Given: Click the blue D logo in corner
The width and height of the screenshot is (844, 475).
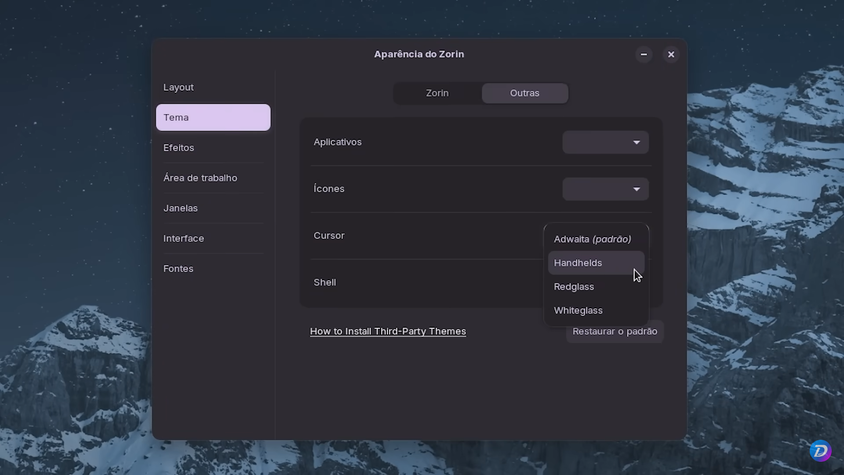Looking at the screenshot, I should tap(821, 450).
